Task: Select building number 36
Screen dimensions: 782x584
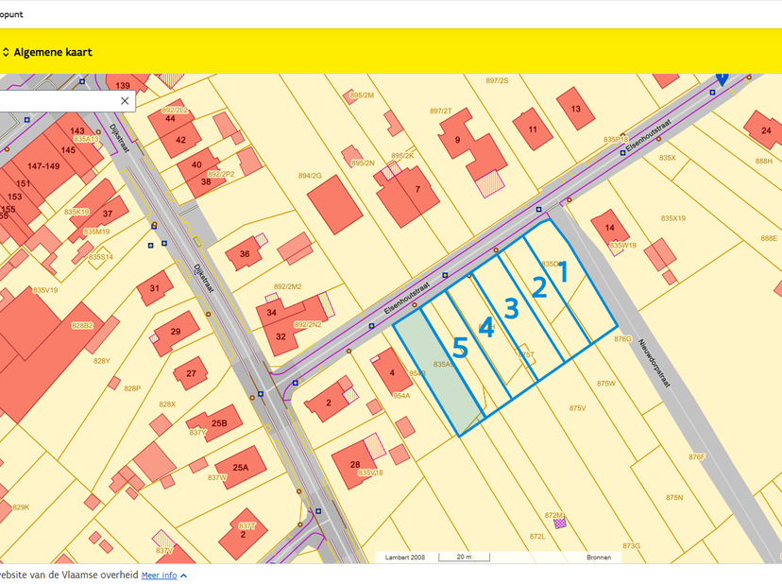Action: point(245,253)
